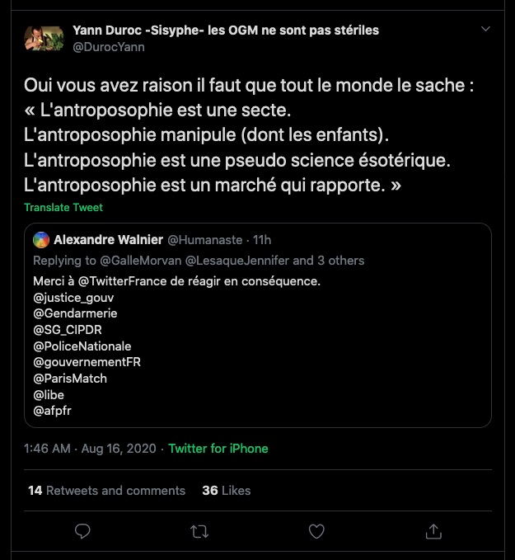Open the tweet options chevron menu
Screen dimensions: 515x560
tap(486, 30)
